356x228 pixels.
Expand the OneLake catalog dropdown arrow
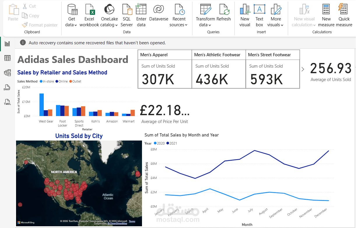(117, 25)
